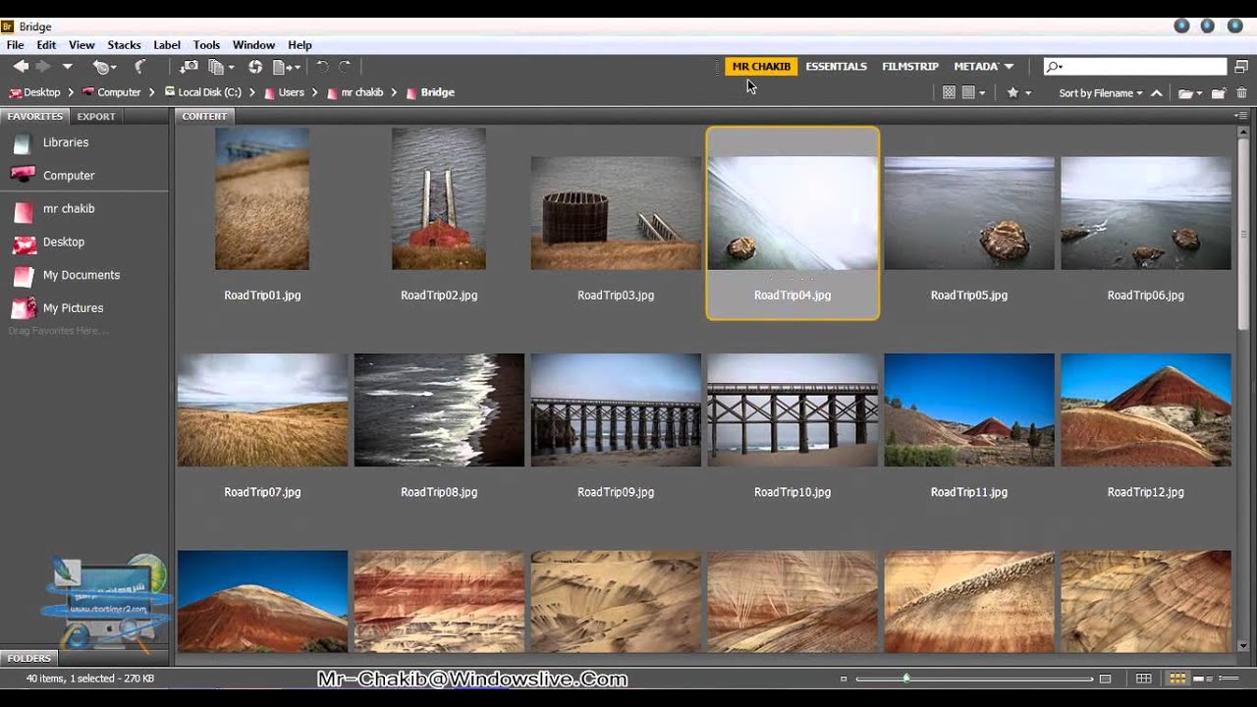Click the thumbnail quality checkerboard icon

coord(949,92)
